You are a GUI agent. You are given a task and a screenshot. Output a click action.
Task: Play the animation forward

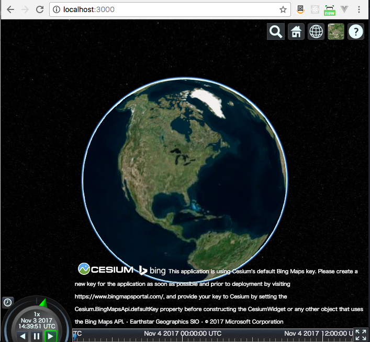[51, 336]
